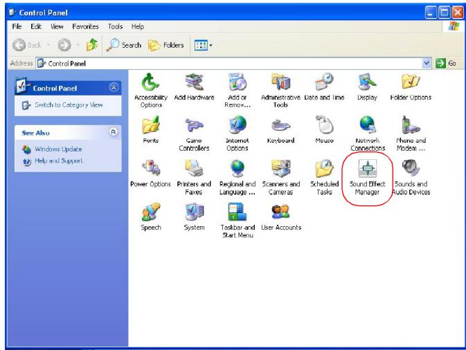This screenshot has height=350, width=466.
Task: Open the Windows Update link
Action: [x=58, y=149]
